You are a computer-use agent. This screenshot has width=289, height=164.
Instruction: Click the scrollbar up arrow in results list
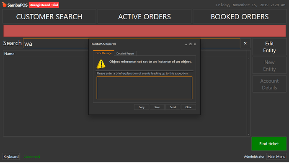(x=248, y=59)
